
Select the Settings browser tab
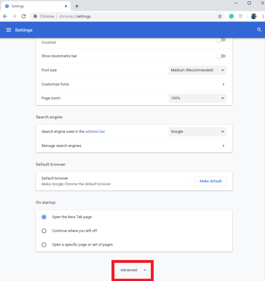(x=36, y=6)
